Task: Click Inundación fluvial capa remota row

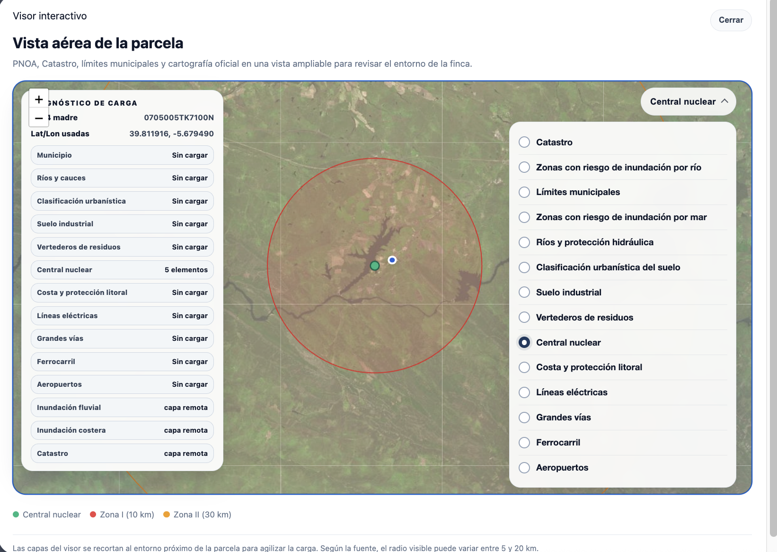Action: click(122, 408)
